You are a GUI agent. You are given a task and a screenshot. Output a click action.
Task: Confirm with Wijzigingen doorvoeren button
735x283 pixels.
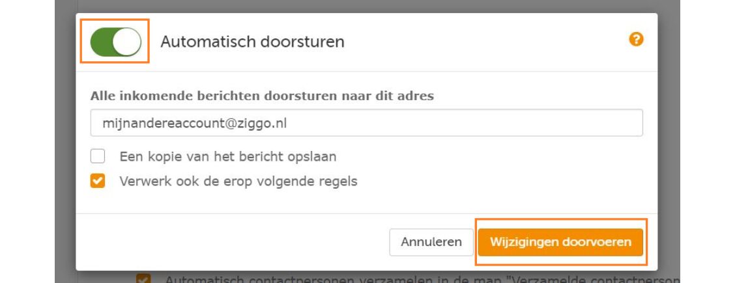[x=560, y=242]
